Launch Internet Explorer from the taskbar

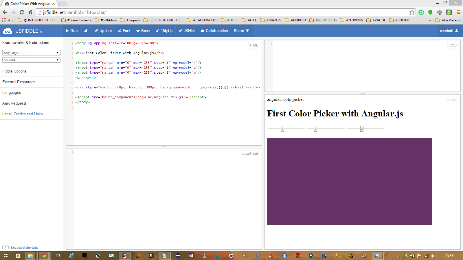(71, 256)
